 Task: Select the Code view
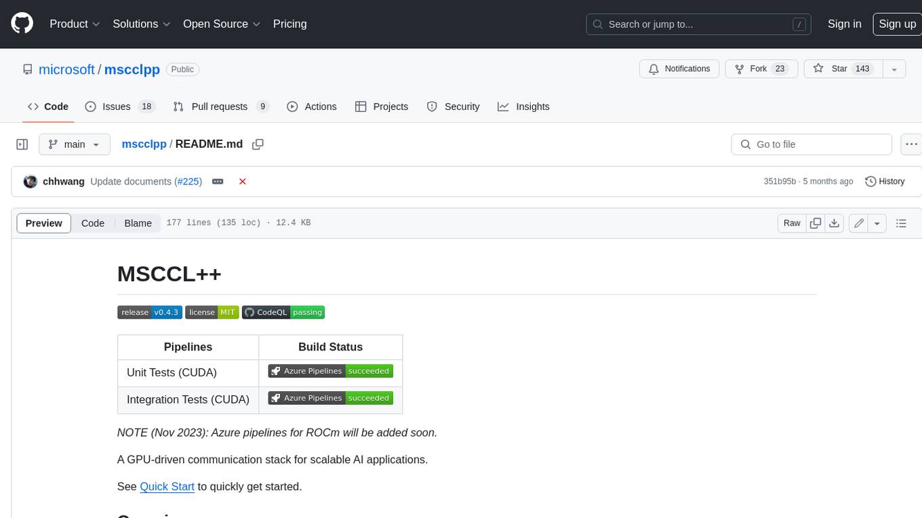(x=93, y=223)
